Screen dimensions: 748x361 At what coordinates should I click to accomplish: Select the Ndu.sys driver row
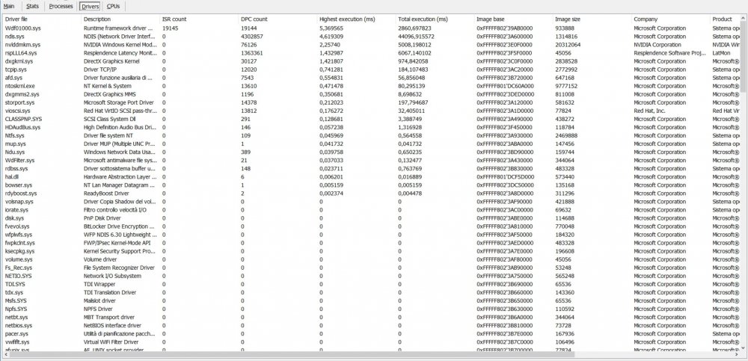pos(371,152)
